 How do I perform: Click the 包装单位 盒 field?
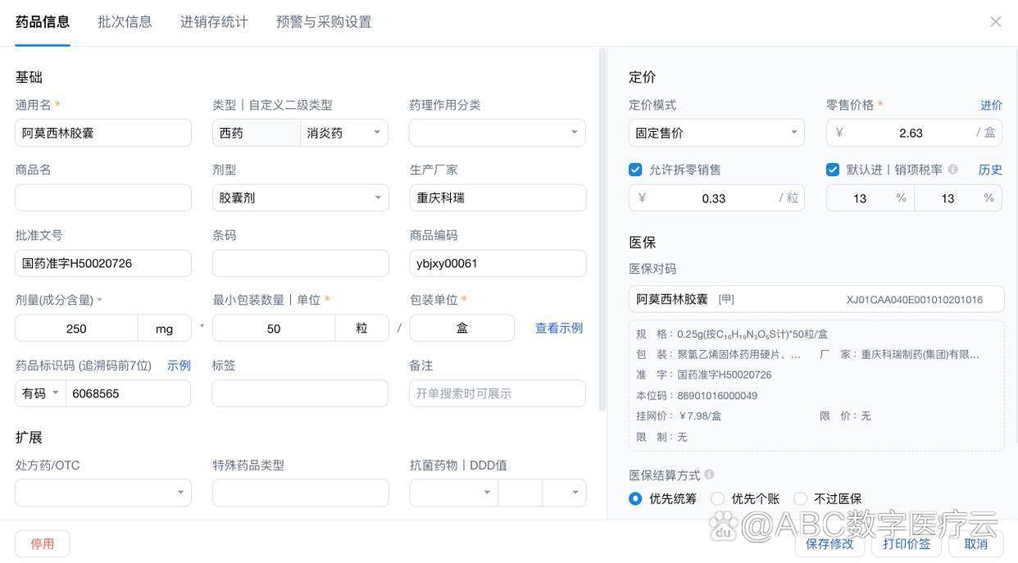(x=462, y=328)
